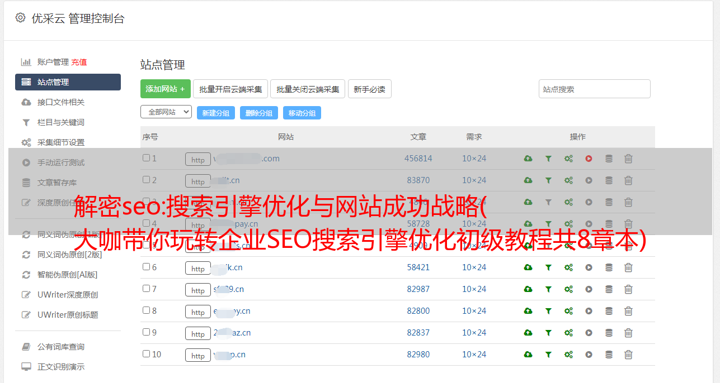Click the trash icon in row 10
Viewport: 720px width, 383px height.
[628, 355]
